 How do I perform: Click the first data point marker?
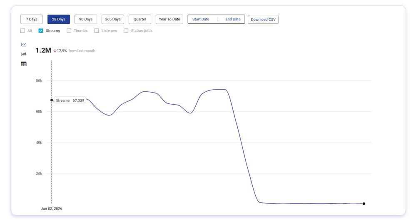coord(52,100)
